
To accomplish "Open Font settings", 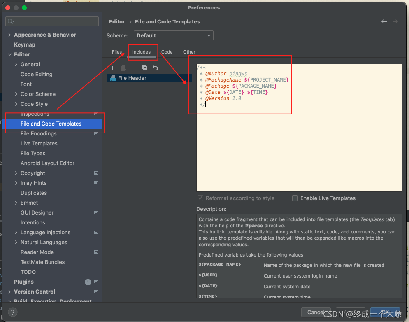I will tap(26, 84).
